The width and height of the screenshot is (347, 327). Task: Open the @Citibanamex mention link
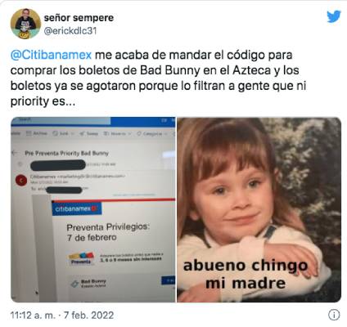(51, 55)
